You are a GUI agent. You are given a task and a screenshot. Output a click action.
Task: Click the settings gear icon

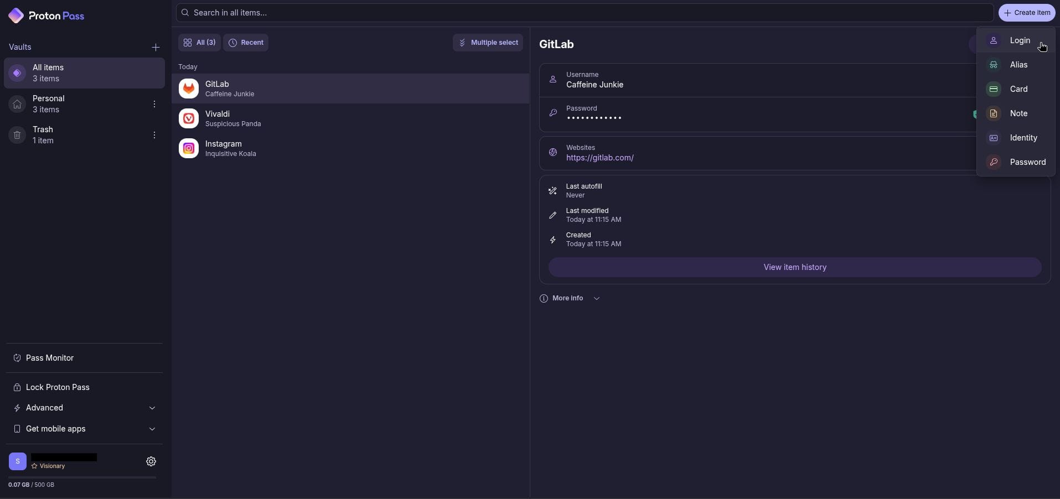coord(151,461)
